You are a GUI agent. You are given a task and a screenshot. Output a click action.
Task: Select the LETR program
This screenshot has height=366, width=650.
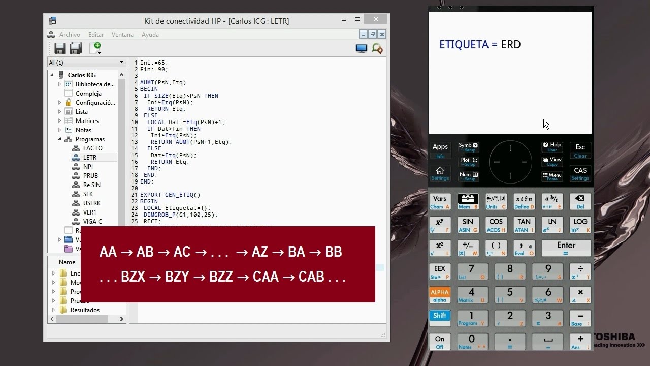90,158
